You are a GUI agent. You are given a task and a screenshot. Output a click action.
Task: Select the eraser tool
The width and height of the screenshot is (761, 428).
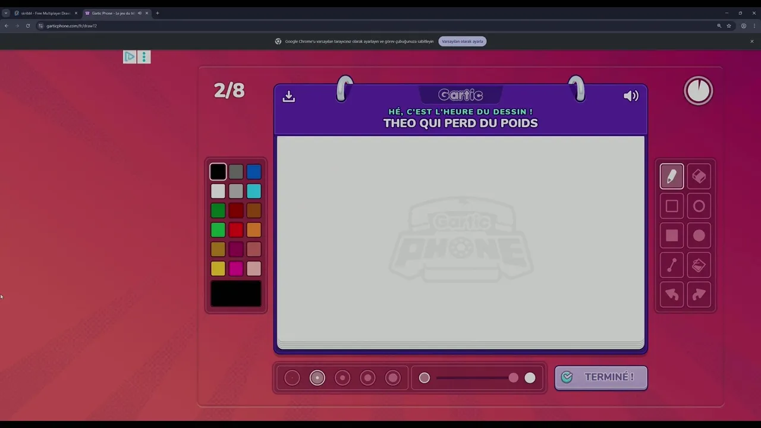pyautogui.click(x=699, y=177)
